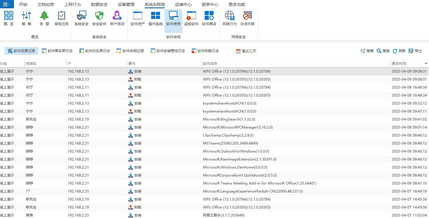
Task: Sort by the IP column header
Action: coord(96,63)
